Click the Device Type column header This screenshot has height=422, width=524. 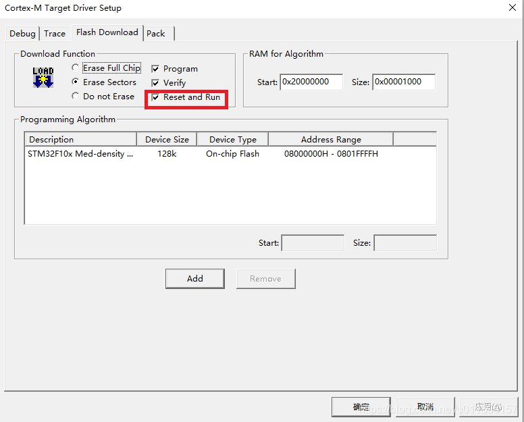[232, 139]
